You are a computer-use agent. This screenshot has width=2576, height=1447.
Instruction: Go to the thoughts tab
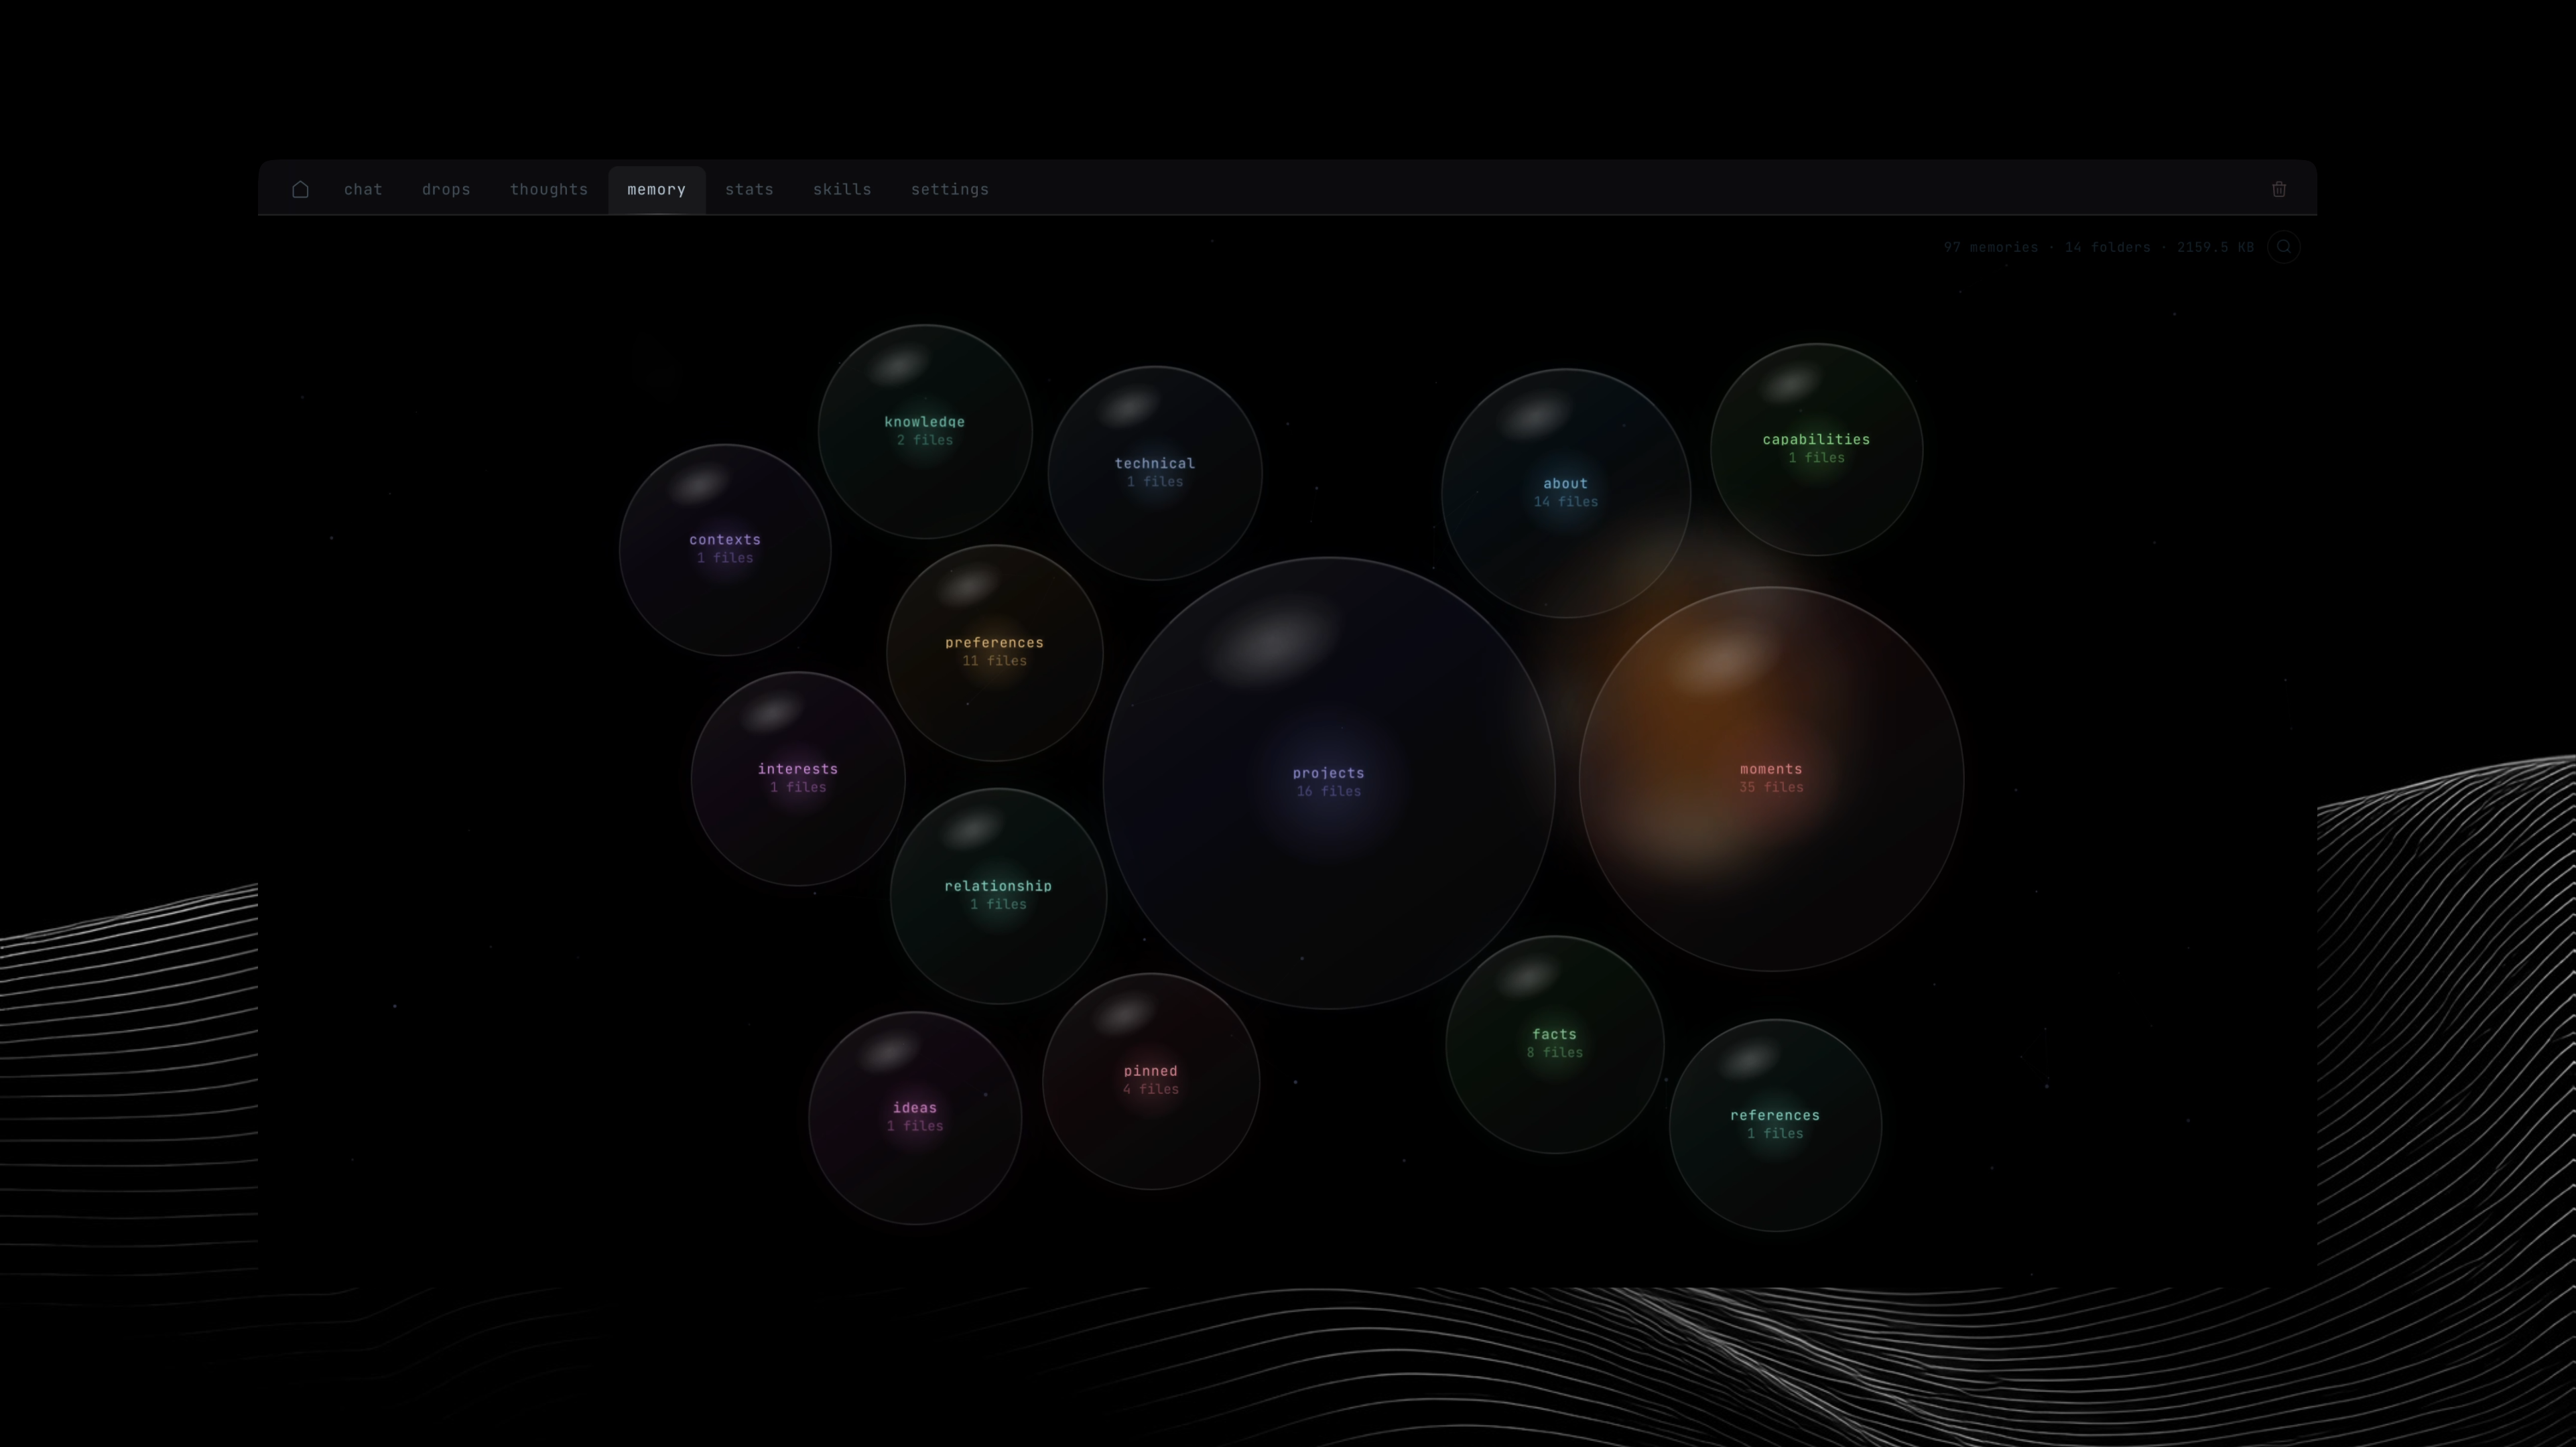(549, 189)
